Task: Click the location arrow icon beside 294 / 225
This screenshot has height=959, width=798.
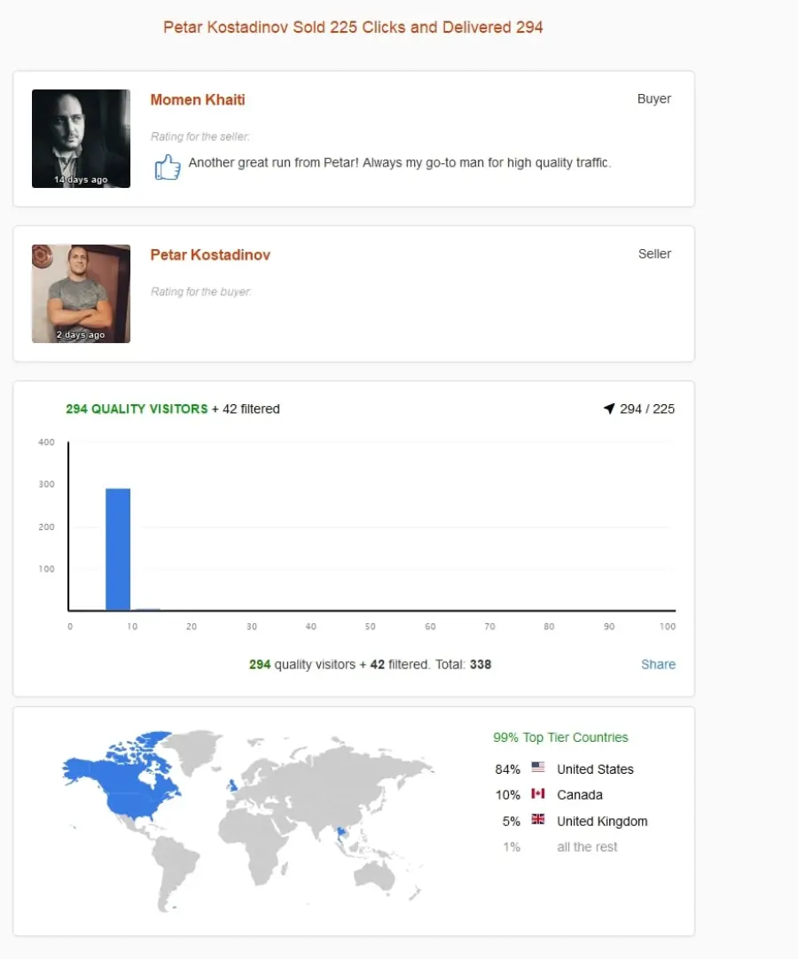Action: (609, 408)
